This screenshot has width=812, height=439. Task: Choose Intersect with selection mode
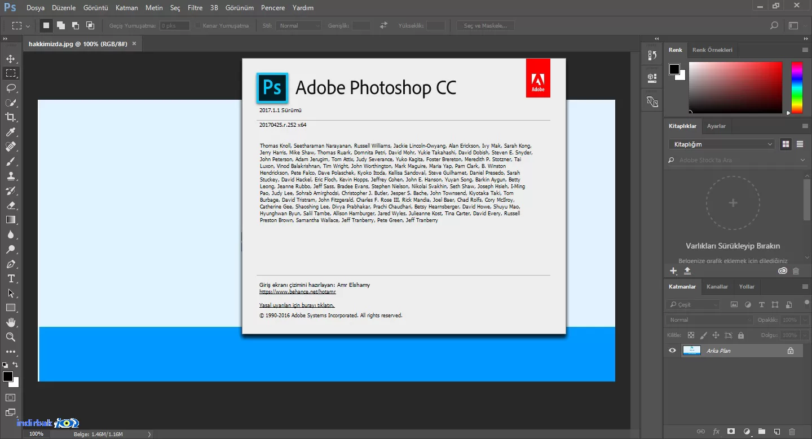click(90, 25)
